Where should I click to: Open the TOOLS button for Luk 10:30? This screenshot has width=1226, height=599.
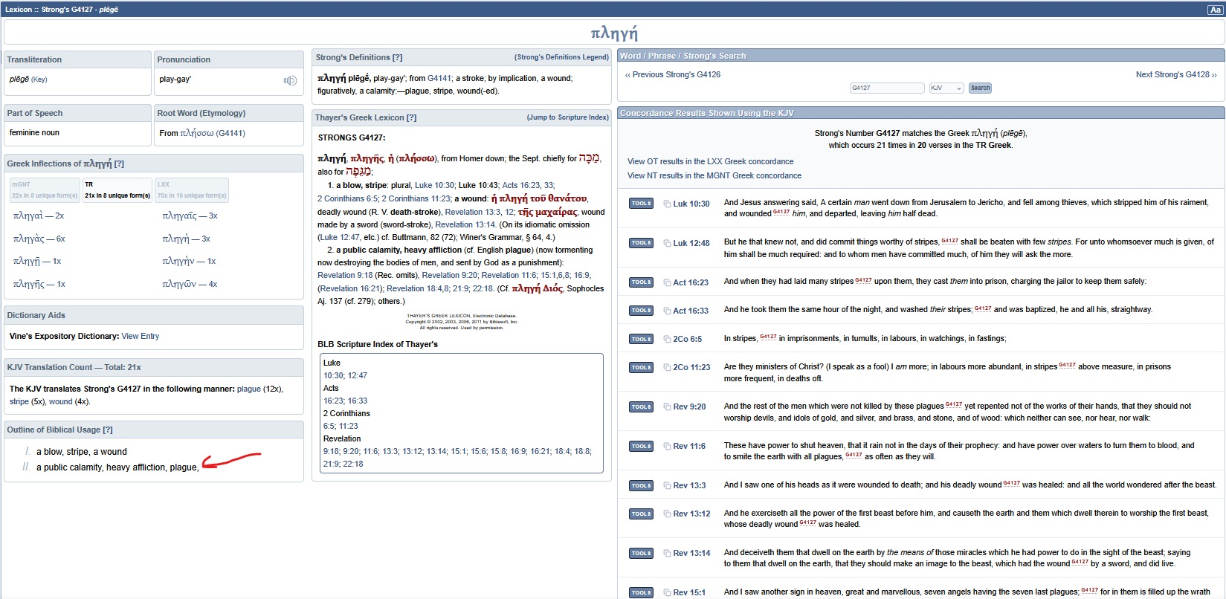point(641,203)
